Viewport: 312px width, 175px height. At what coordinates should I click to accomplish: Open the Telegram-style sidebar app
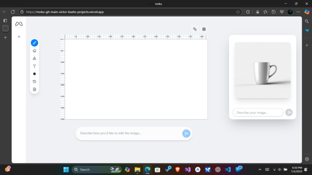click(307, 31)
